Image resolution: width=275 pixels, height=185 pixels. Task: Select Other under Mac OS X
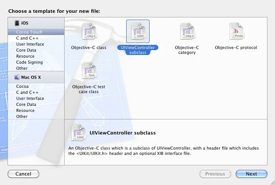(x=22, y=116)
